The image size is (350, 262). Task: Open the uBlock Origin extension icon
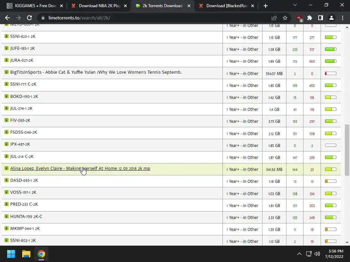pos(299,18)
